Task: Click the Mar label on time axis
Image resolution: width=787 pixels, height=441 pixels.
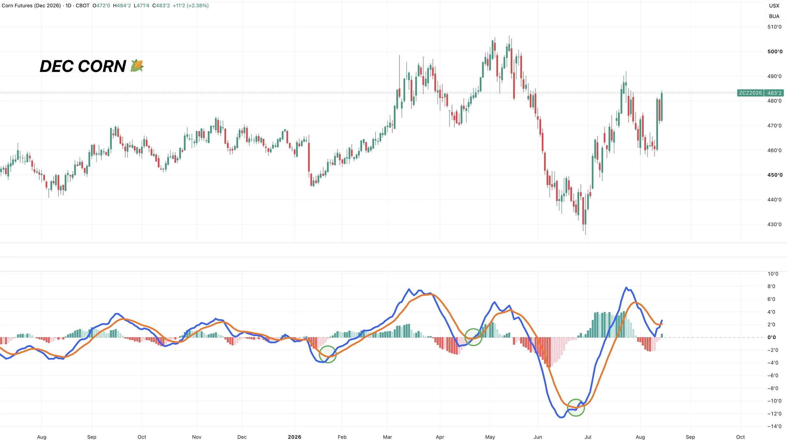Action: (388, 437)
